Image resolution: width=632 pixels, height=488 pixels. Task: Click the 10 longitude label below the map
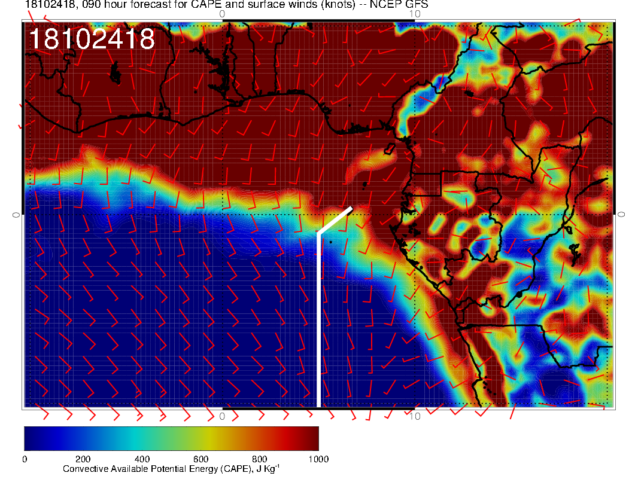tap(415, 416)
